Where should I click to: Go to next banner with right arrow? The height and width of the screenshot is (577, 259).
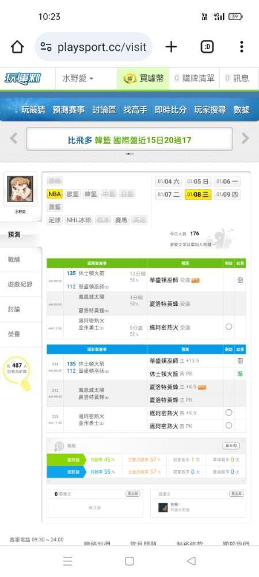click(x=245, y=138)
